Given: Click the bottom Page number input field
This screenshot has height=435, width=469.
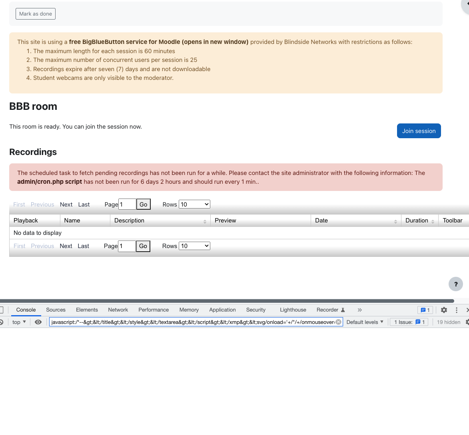Looking at the screenshot, I should pyautogui.click(x=127, y=246).
